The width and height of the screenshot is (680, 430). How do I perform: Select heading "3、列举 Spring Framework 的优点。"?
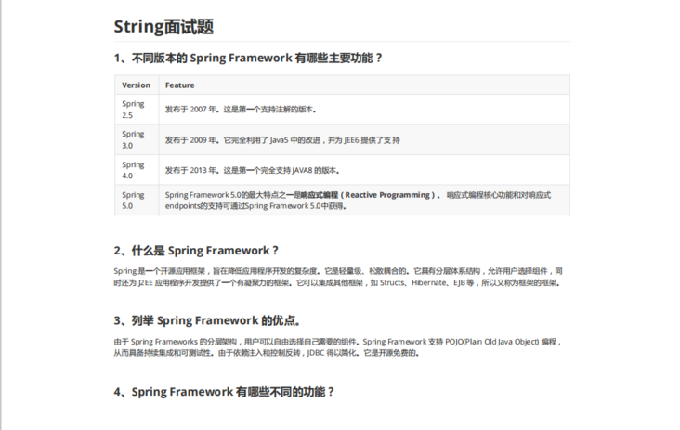pos(207,320)
